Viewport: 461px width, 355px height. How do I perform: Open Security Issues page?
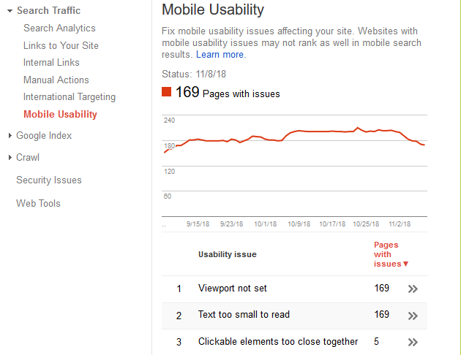tap(49, 180)
